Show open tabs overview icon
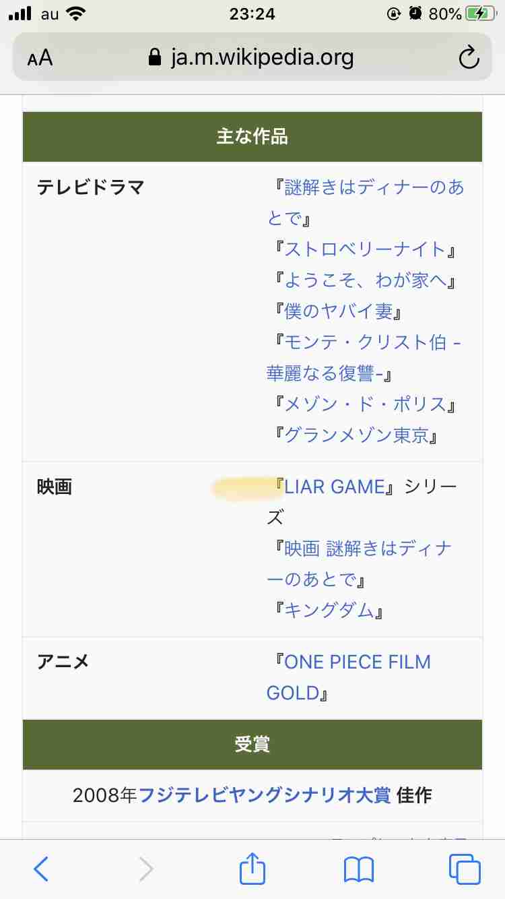505x899 pixels. coord(465,869)
